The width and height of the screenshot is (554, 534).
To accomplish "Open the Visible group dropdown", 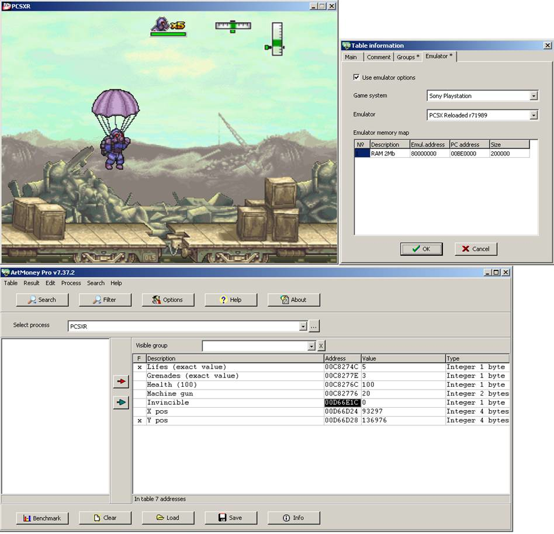I will coord(311,346).
